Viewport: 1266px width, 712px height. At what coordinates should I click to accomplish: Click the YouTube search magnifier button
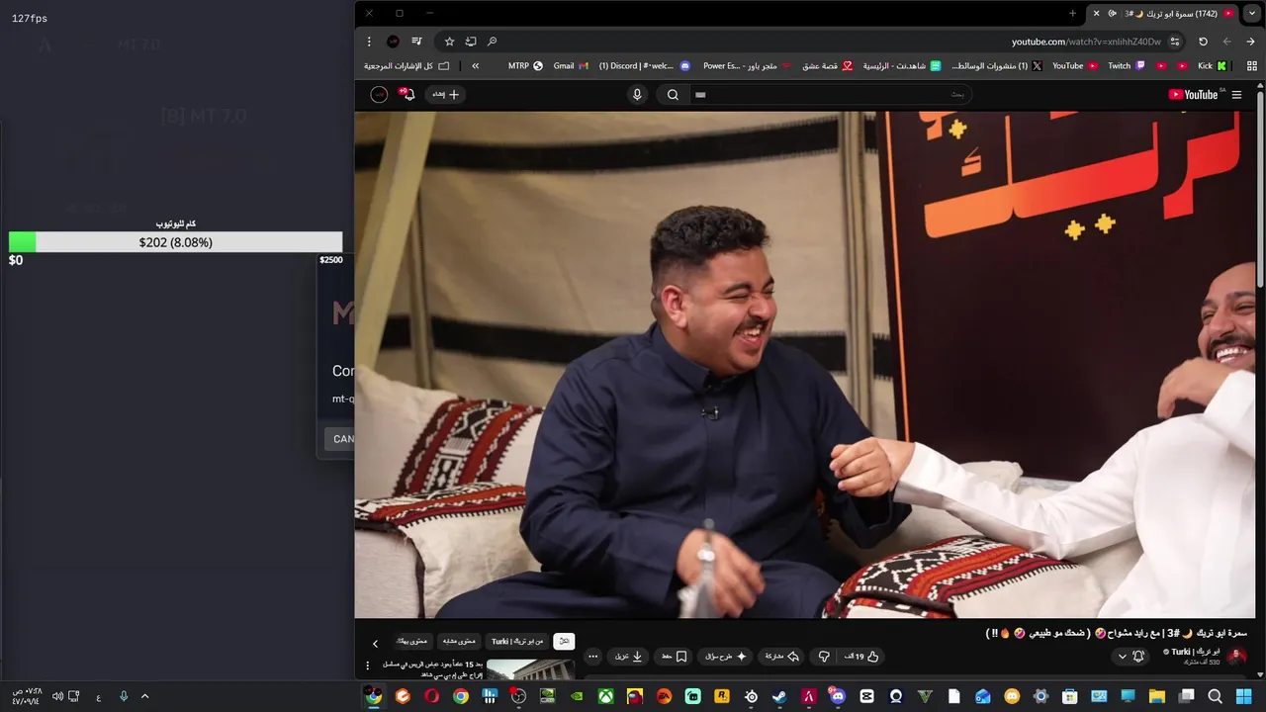pos(673,95)
